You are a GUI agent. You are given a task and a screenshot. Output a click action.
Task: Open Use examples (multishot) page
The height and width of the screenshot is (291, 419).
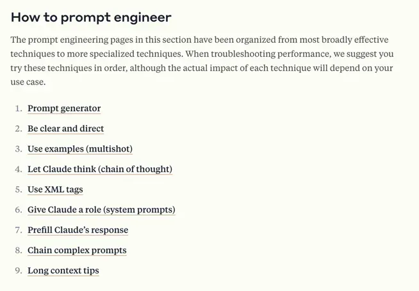pyautogui.click(x=79, y=149)
